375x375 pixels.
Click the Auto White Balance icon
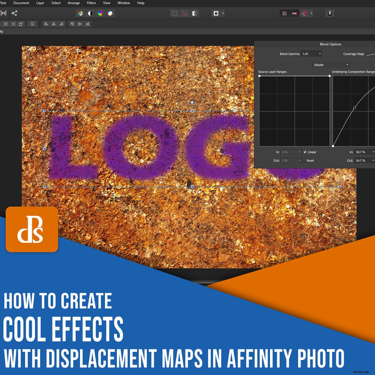tap(111, 13)
